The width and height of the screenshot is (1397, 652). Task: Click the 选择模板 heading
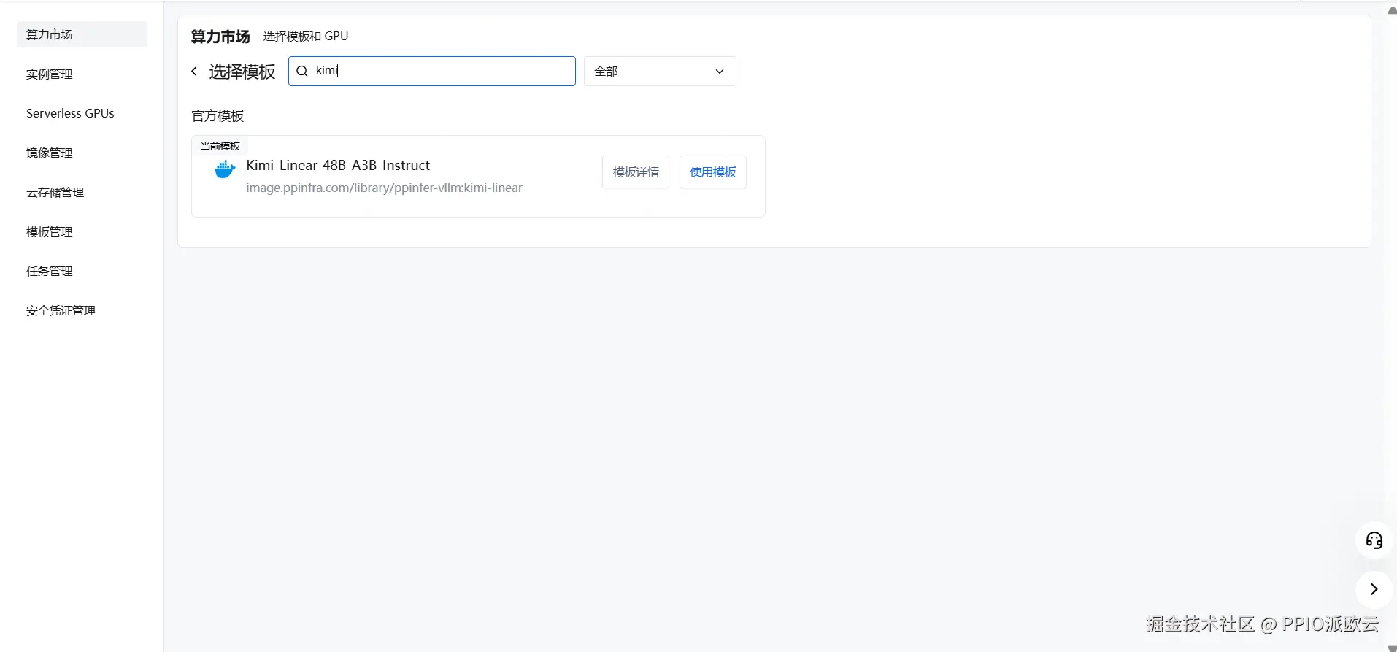(242, 72)
